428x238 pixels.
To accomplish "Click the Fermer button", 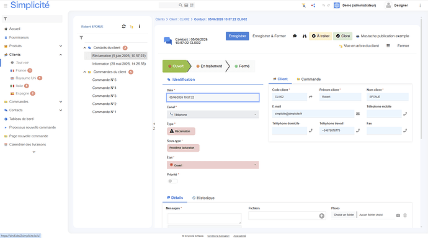I will tap(403, 46).
